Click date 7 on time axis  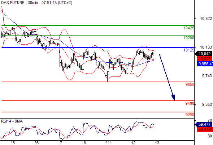(x=61, y=143)
